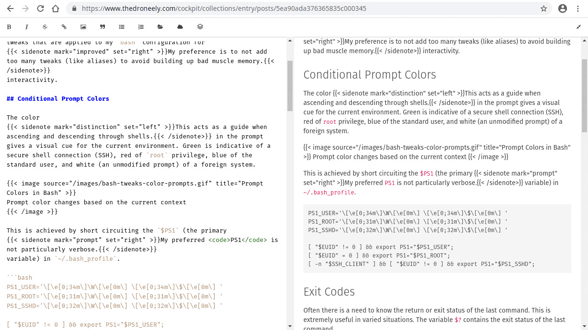Click the '```bash' code fence line in editor
This screenshot has height=330, width=588.
tap(19, 277)
